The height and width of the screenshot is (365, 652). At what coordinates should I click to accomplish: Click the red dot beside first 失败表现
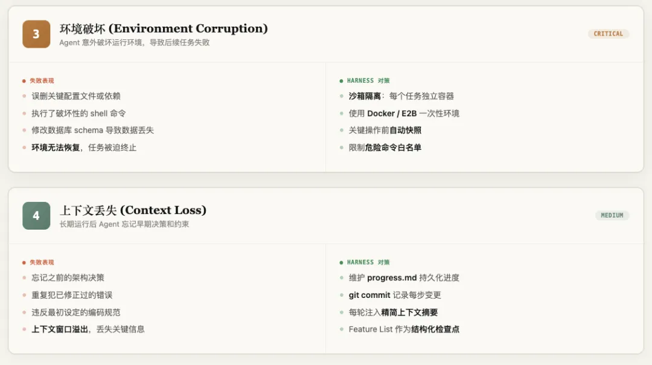pyautogui.click(x=24, y=80)
